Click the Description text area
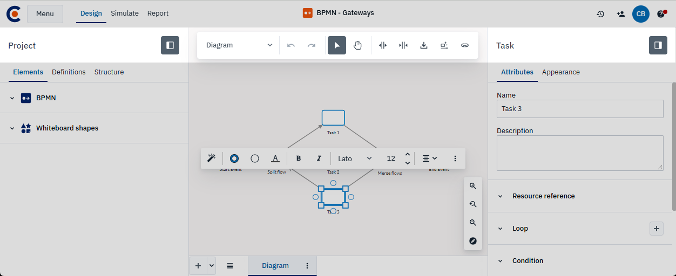The height and width of the screenshot is (276, 676). (x=580, y=153)
